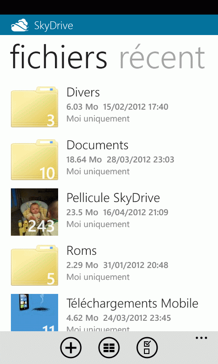Tap the Pellicule SkyDrive title text
Screen dimensions: 218x364
point(113,198)
